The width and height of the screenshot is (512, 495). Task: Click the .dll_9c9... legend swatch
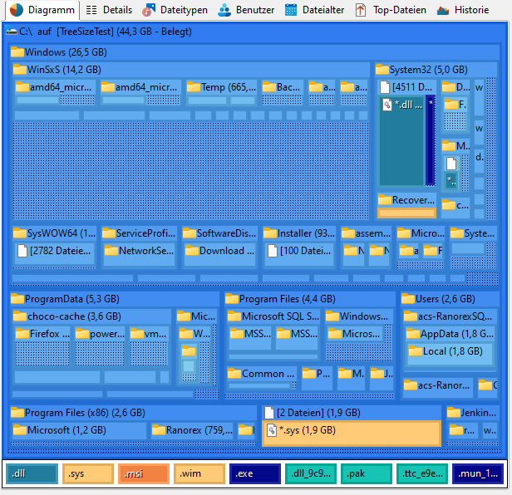point(311,473)
